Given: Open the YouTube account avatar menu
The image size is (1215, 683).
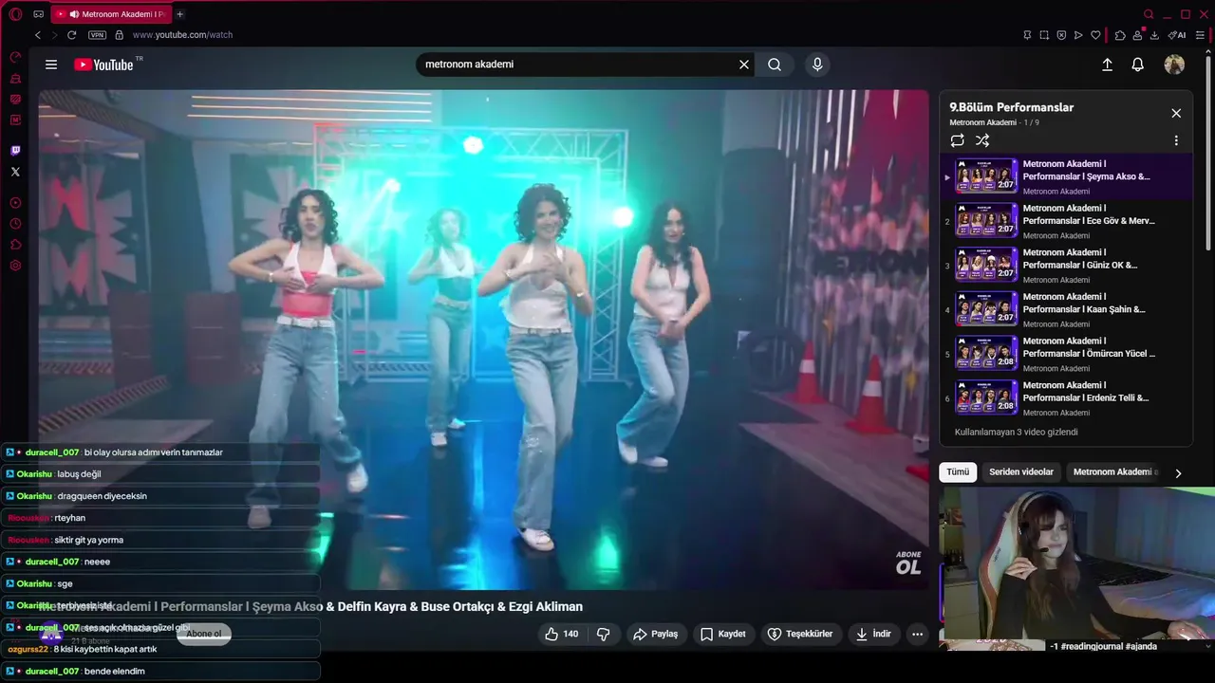Looking at the screenshot, I should click(x=1174, y=65).
